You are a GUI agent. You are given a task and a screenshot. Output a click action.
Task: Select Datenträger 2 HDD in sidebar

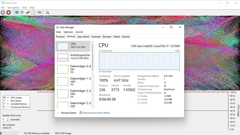(73, 94)
